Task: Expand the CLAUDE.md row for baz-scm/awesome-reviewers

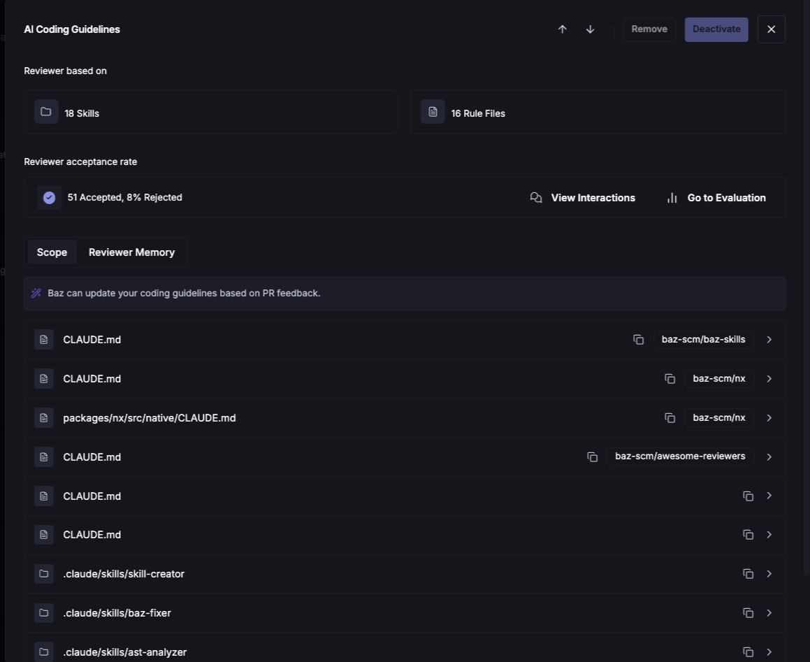Action: [769, 457]
